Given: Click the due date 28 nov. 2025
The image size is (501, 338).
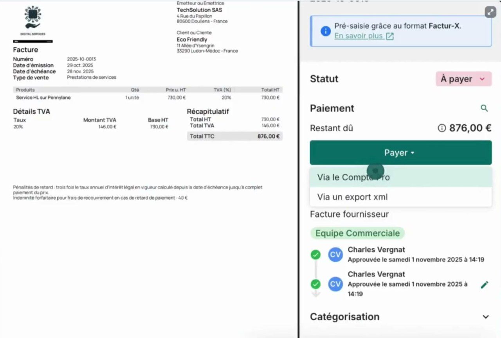Looking at the screenshot, I should point(80,71).
